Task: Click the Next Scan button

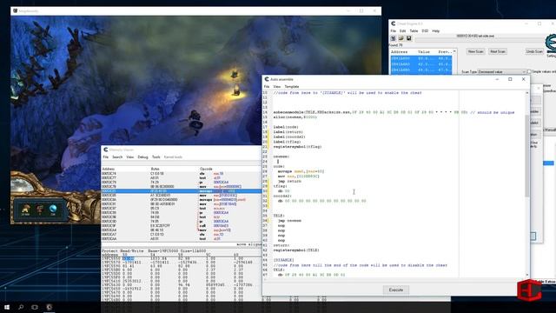Action: [x=498, y=52]
